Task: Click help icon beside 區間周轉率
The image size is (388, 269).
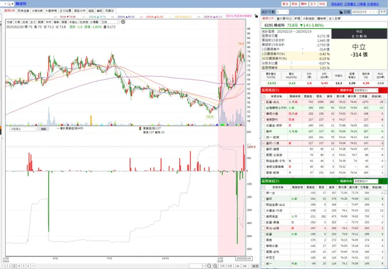Action: (x=291, y=68)
